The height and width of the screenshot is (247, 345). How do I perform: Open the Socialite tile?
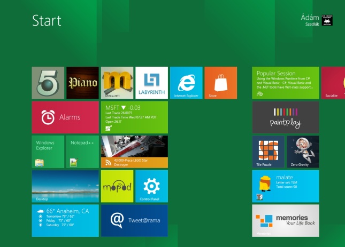[333, 83]
